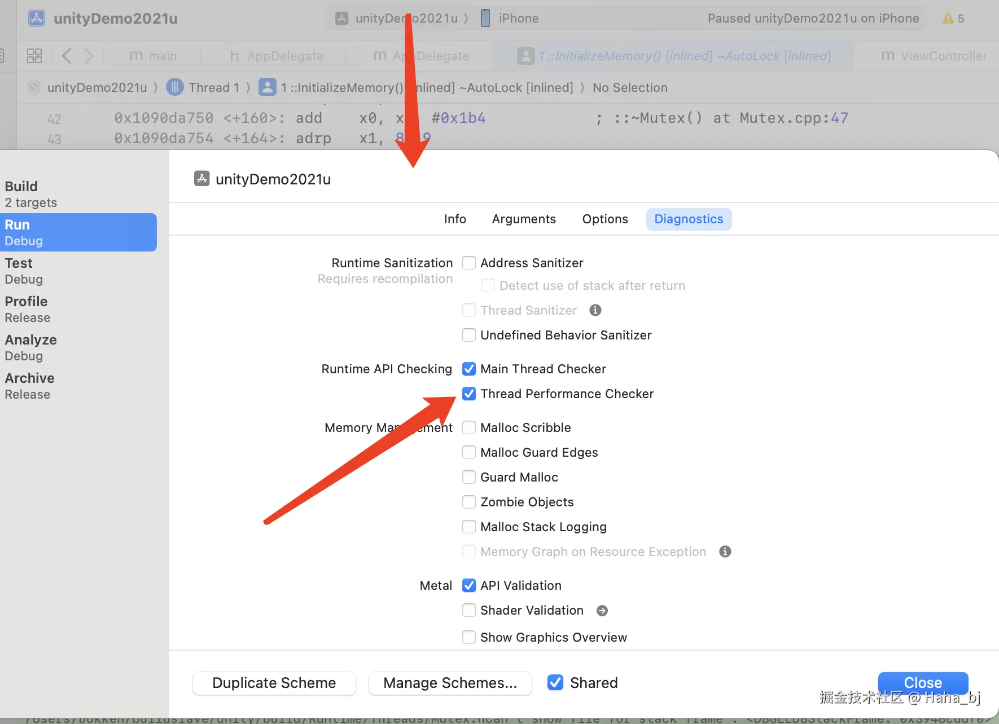Enable Malloc Stack Logging
999x724 pixels.
pos(468,527)
